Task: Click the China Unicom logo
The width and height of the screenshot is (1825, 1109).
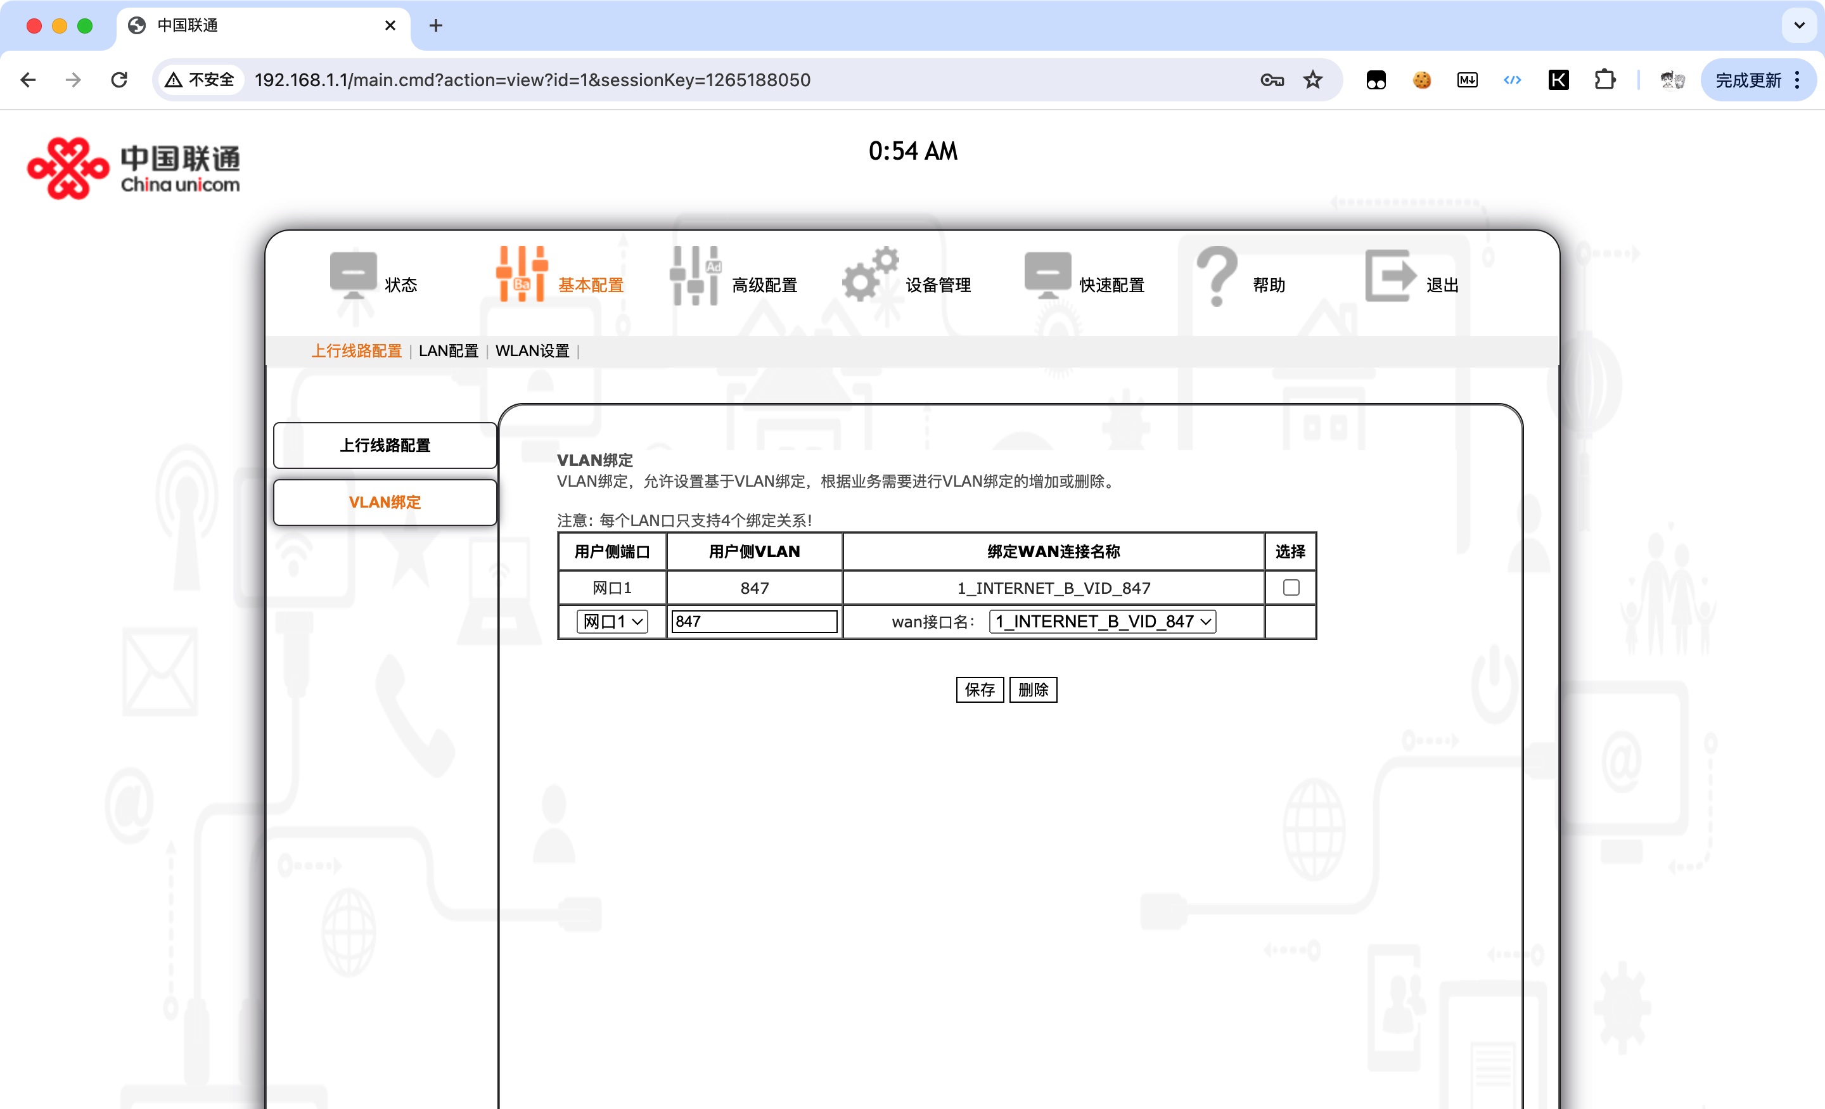Action: coord(133,168)
